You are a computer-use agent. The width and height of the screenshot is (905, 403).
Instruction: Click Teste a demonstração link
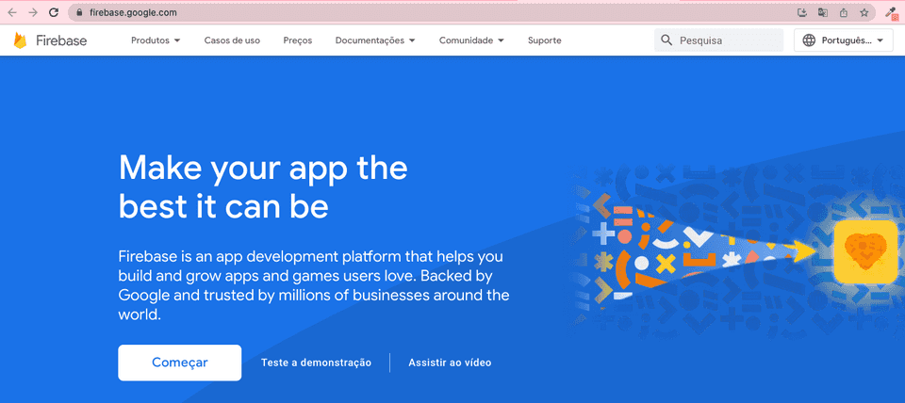tap(317, 363)
